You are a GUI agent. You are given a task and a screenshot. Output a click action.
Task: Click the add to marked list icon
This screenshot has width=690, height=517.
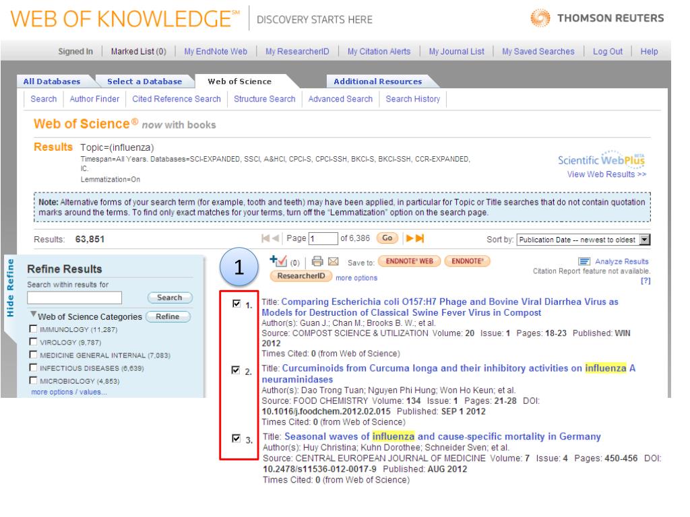point(278,261)
